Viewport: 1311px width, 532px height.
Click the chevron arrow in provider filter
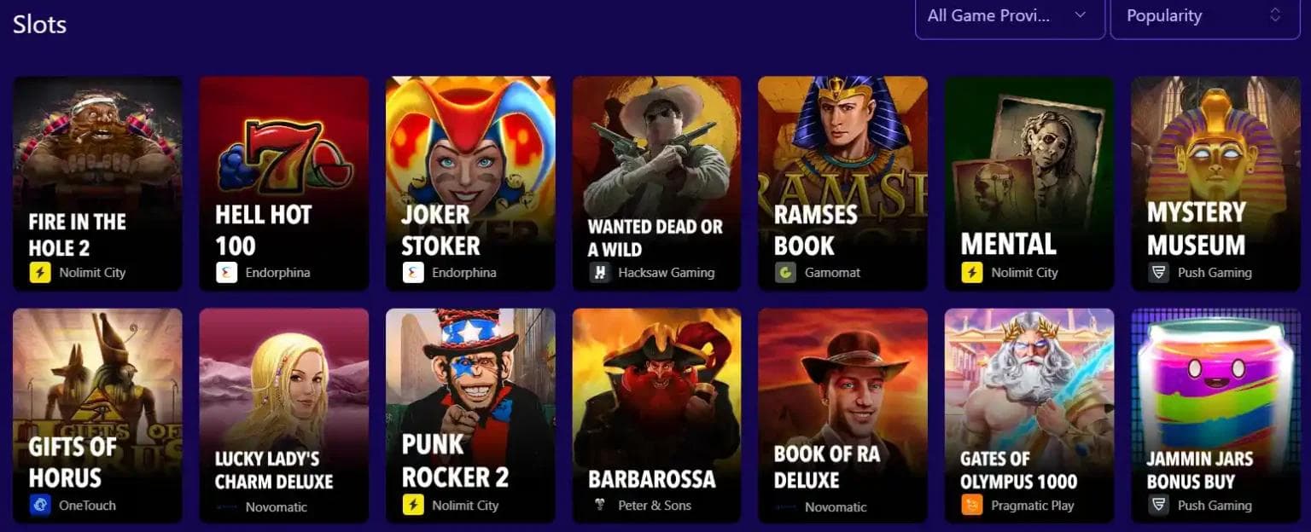coord(1081,15)
